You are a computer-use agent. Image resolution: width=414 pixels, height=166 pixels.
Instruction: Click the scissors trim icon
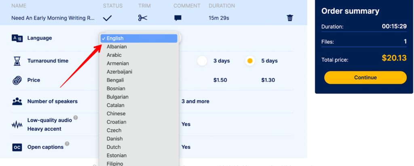(142, 18)
